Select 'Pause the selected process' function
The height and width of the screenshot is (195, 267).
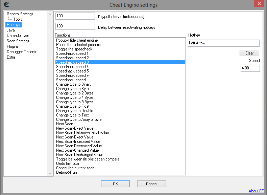78,45
